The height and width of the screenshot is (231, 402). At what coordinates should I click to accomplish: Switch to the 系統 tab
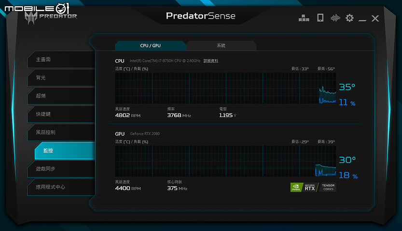point(221,46)
